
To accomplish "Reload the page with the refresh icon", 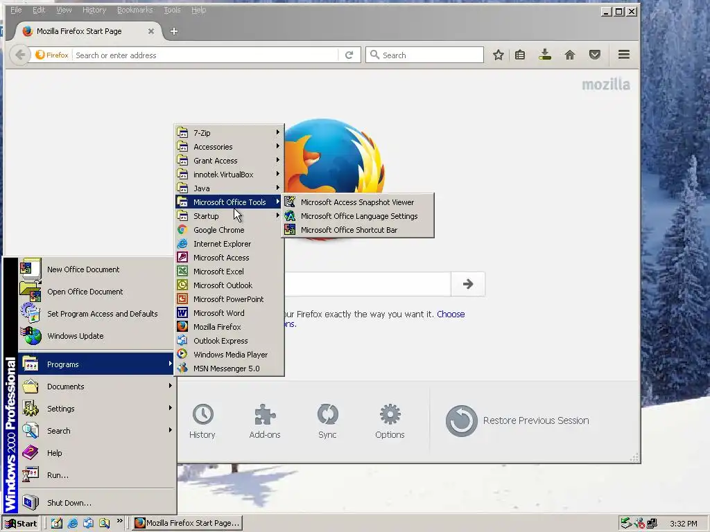I will pyautogui.click(x=349, y=55).
